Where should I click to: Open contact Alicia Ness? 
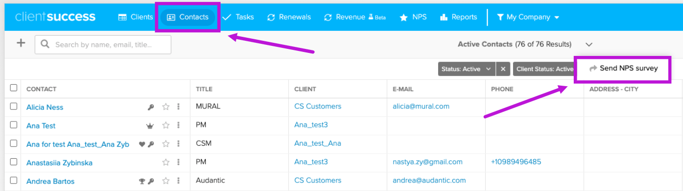pyautogui.click(x=45, y=107)
